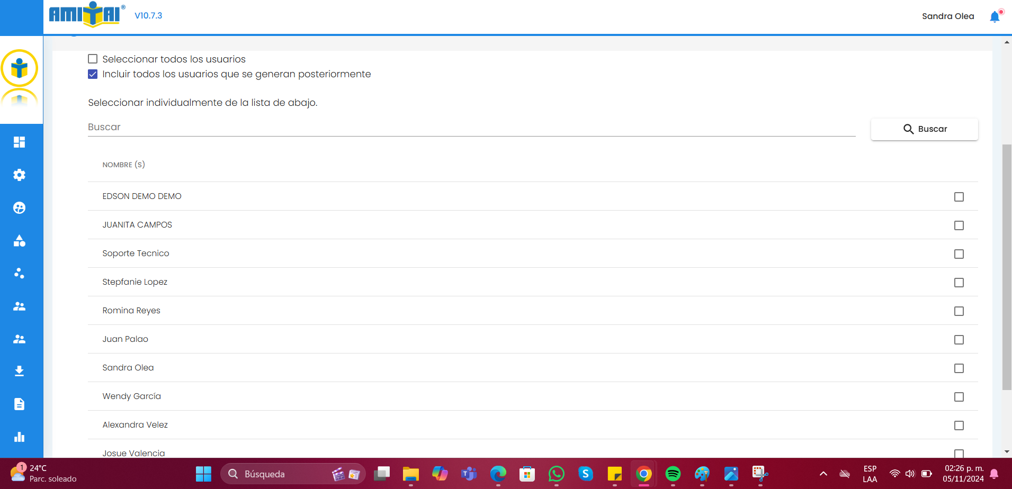The image size is (1012, 489).
Task: Open Spotify from the taskbar
Action: (673, 474)
